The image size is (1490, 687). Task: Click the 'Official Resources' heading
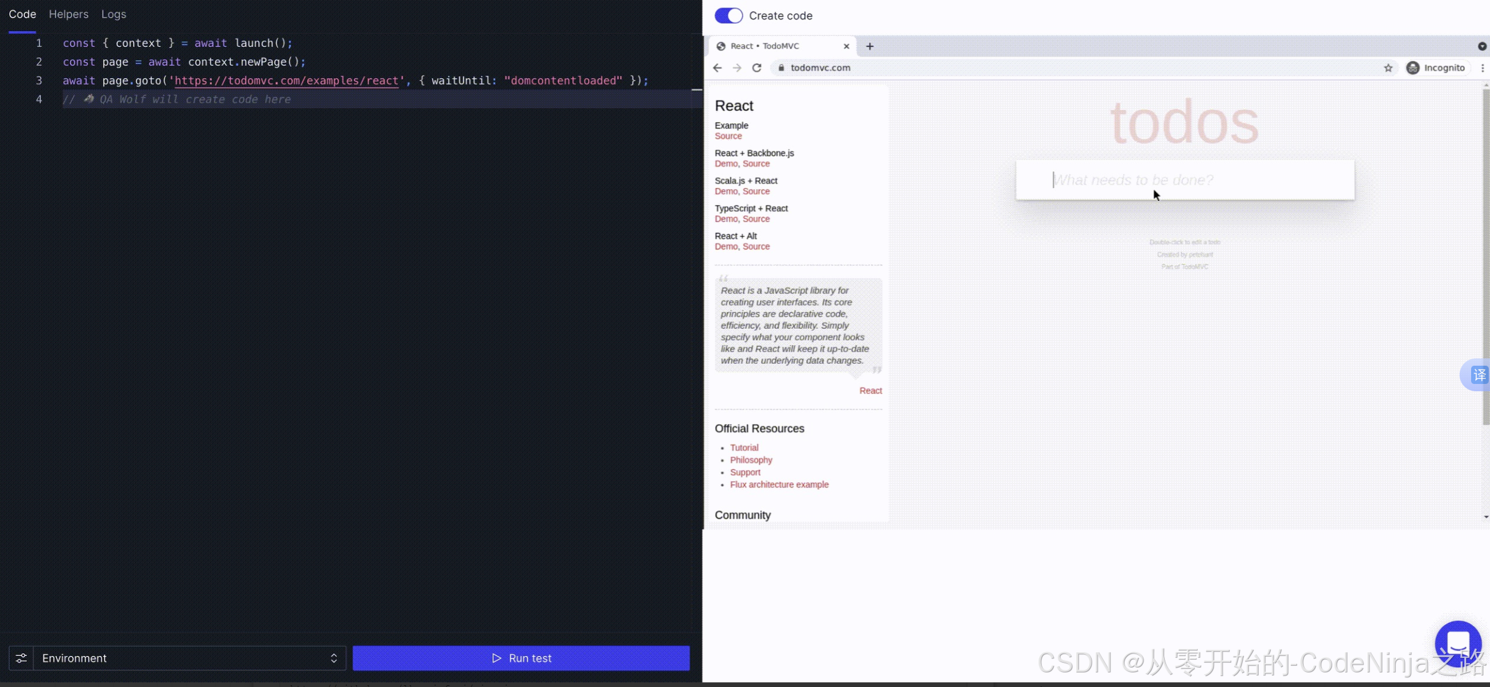tap(759, 429)
